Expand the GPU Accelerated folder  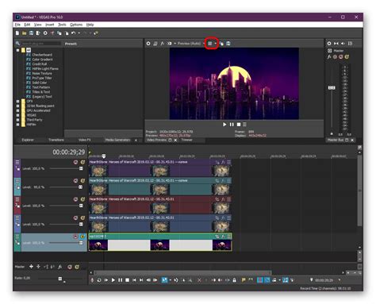point(18,110)
